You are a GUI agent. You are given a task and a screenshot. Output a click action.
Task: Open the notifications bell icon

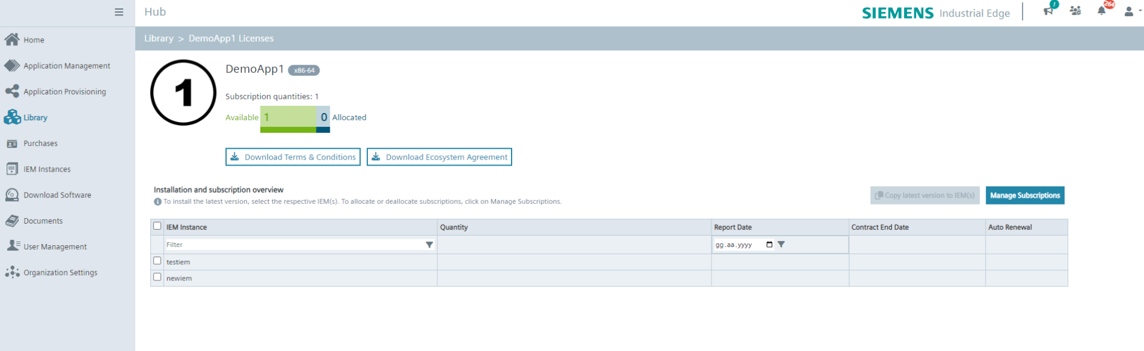tap(1102, 11)
